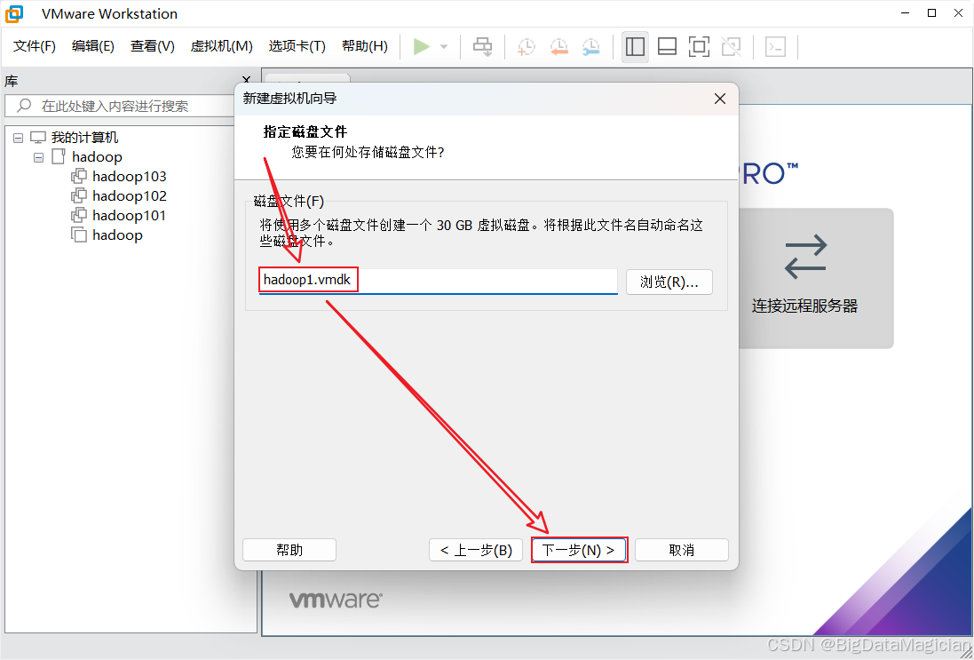Open the power options dropdown arrow
This screenshot has height=660, width=974.
click(x=444, y=46)
